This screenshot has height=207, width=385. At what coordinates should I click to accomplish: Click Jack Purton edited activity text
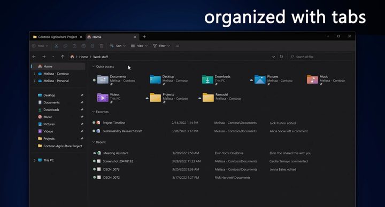click(283, 123)
